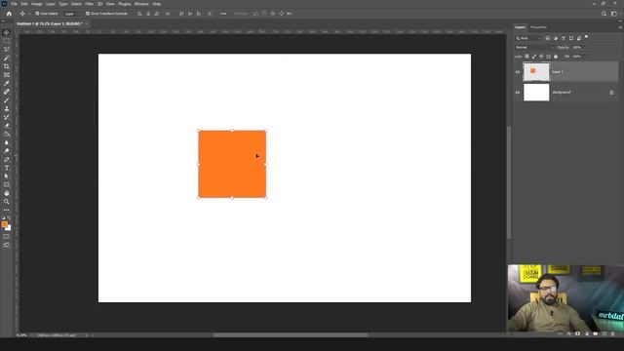Open the Window menu
This screenshot has height=351, width=624.
[141, 4]
